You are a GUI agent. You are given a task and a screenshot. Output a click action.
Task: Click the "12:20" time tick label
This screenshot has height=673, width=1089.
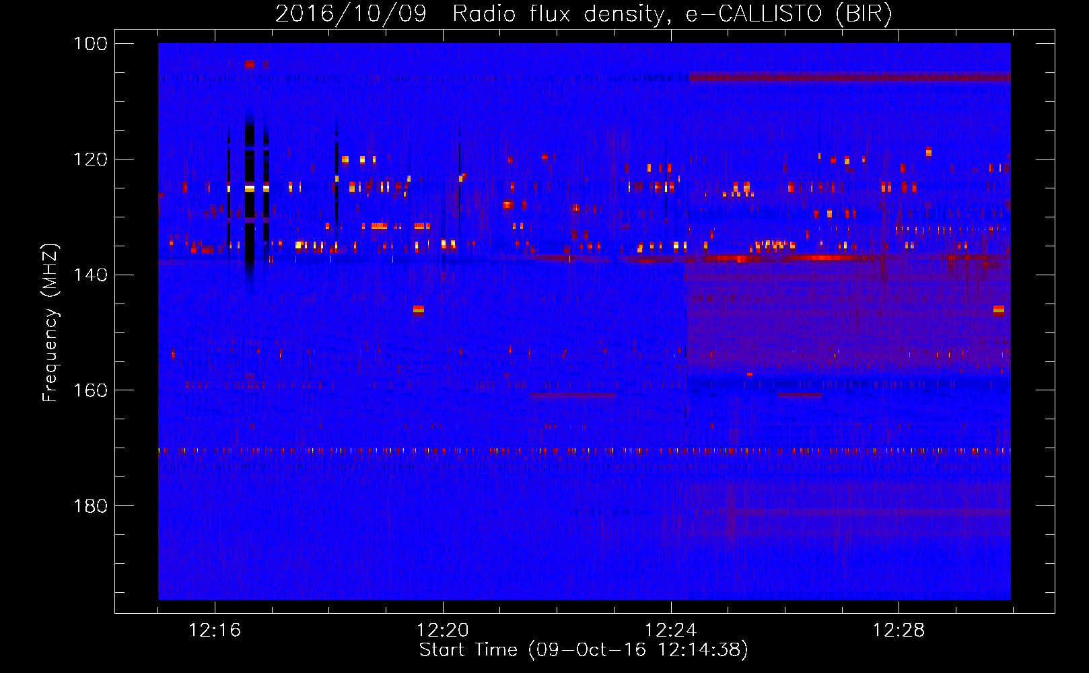point(443,631)
